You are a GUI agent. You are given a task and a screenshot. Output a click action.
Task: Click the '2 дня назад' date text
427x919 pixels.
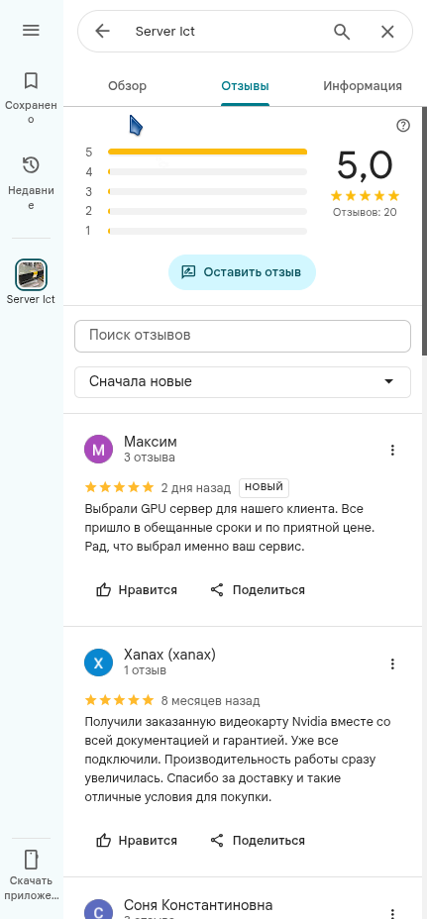196,487
